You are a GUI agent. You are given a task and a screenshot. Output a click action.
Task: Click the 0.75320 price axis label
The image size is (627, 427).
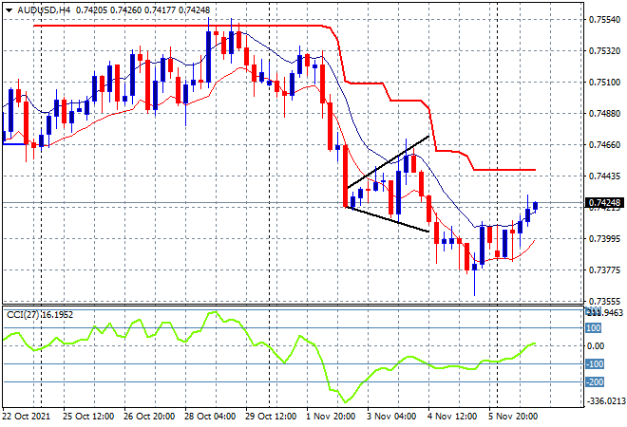coord(604,50)
